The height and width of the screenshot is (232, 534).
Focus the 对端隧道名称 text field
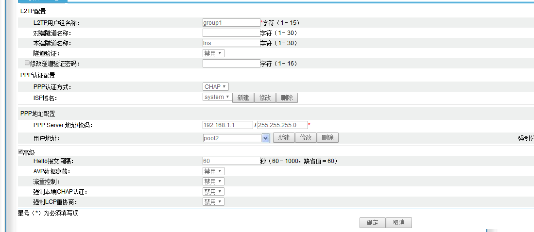[231, 33]
